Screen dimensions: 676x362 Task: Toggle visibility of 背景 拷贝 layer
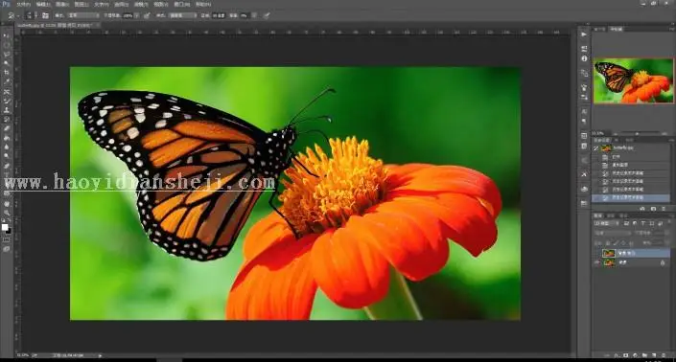click(x=597, y=253)
